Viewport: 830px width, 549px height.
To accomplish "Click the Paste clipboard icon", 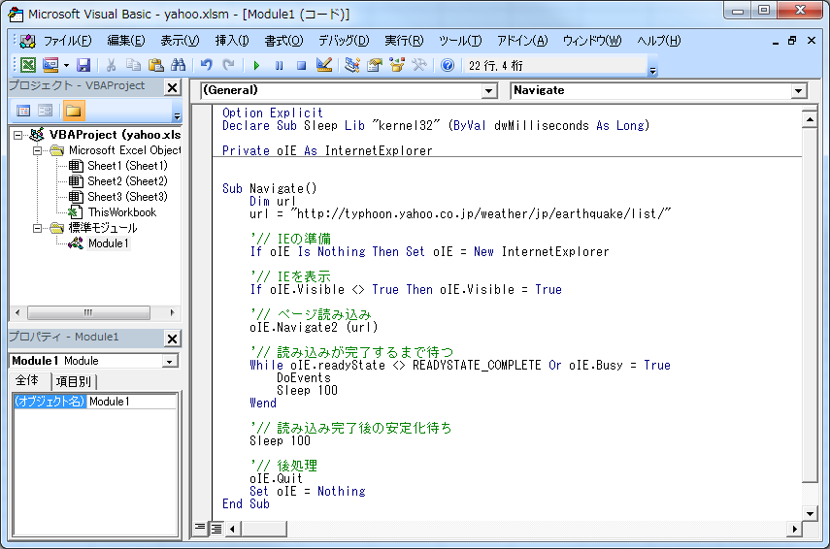I will pyautogui.click(x=156, y=65).
